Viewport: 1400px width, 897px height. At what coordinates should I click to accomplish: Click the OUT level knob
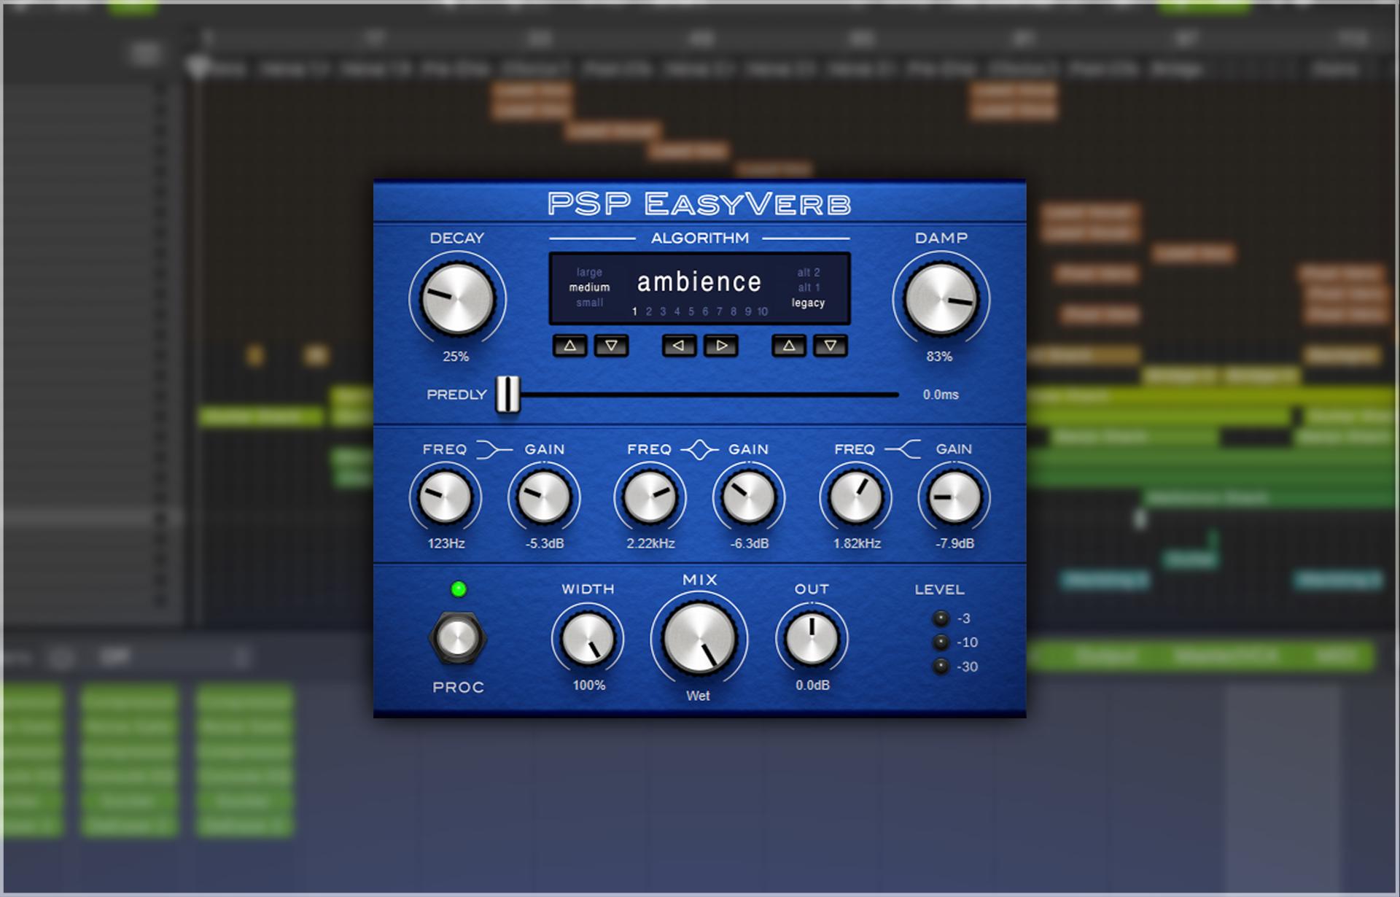pyautogui.click(x=812, y=639)
